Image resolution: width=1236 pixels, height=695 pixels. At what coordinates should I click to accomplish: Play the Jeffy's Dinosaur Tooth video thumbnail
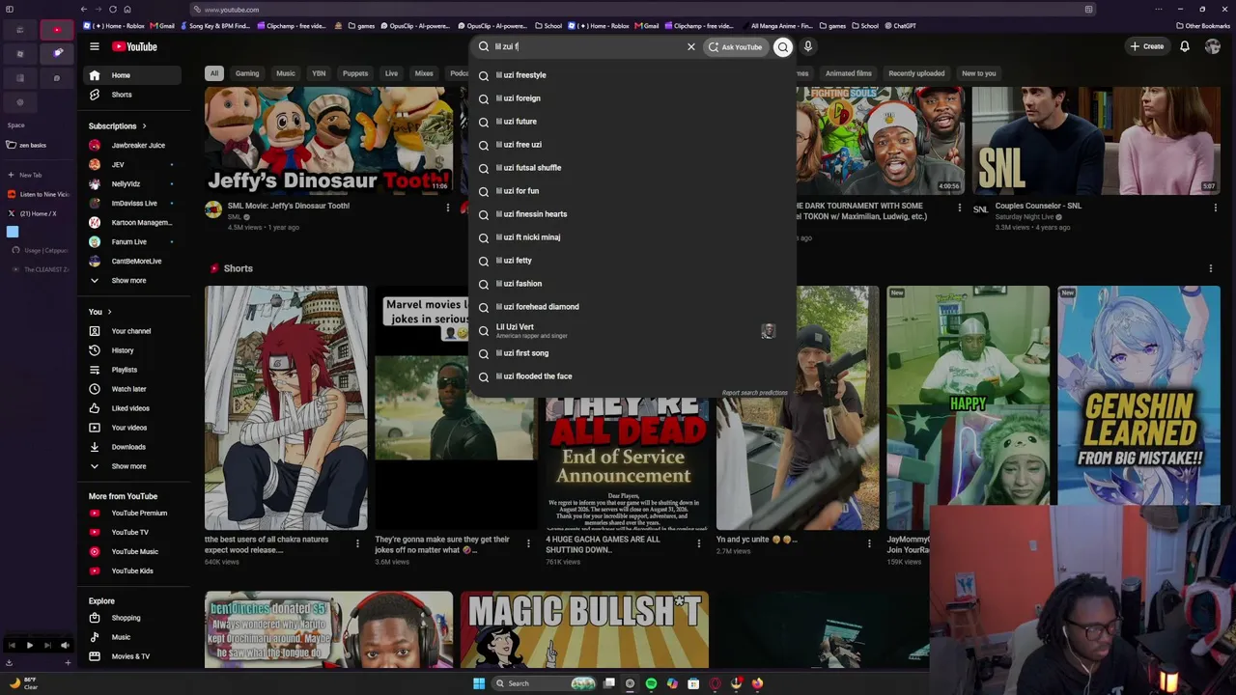pyautogui.click(x=328, y=141)
